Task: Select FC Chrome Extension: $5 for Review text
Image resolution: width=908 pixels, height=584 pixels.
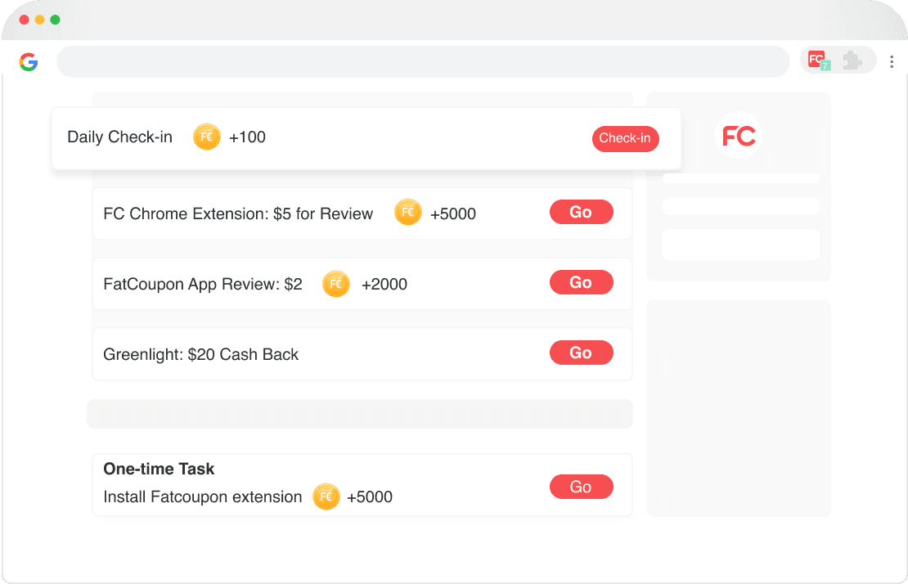Action: pyautogui.click(x=238, y=213)
